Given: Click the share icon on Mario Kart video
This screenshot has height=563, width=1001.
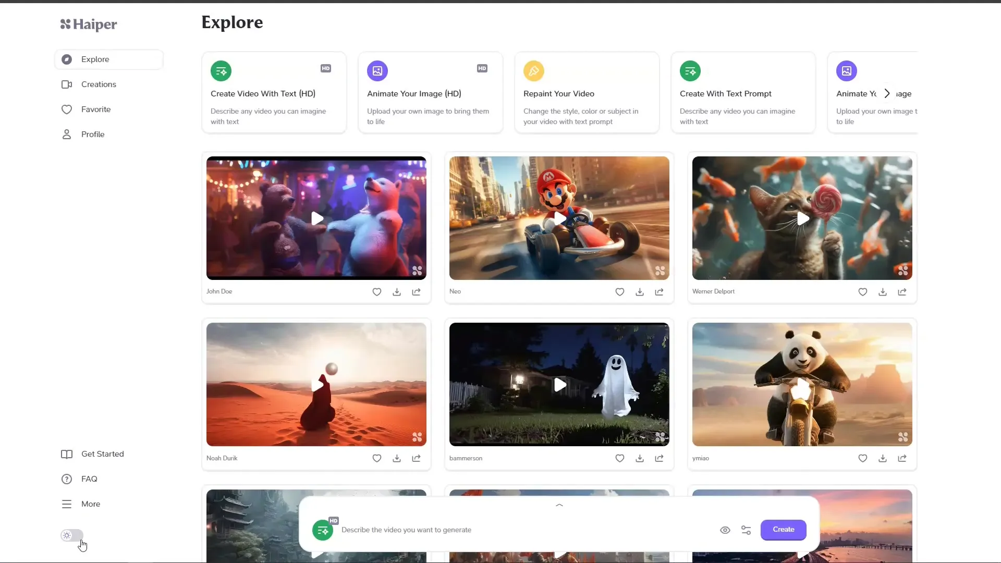Looking at the screenshot, I should click(x=658, y=291).
